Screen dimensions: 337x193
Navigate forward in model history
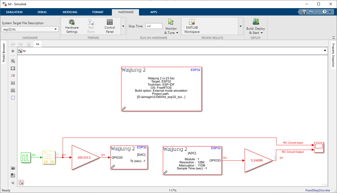tap(21, 44)
